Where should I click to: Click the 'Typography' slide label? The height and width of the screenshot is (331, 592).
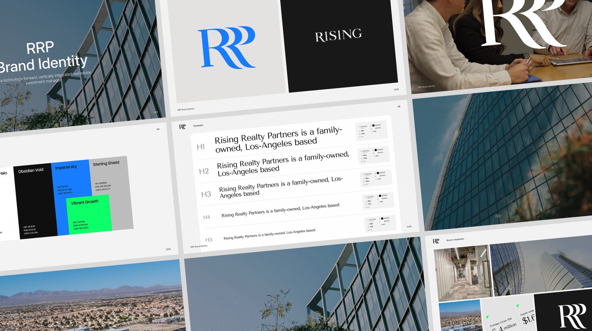(x=198, y=126)
